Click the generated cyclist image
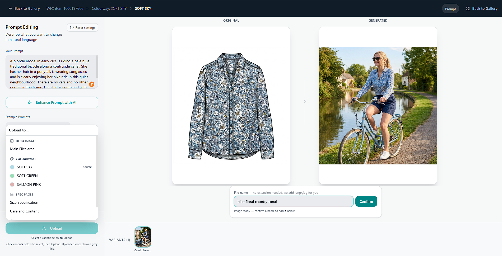502x256 pixels. (x=378, y=106)
